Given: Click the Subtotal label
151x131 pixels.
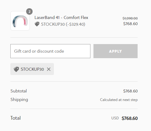Looking at the screenshot, I should pyautogui.click(x=19, y=91).
